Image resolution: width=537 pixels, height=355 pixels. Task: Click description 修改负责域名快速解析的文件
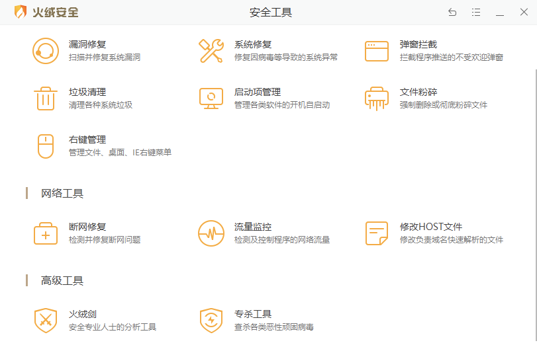452,239
